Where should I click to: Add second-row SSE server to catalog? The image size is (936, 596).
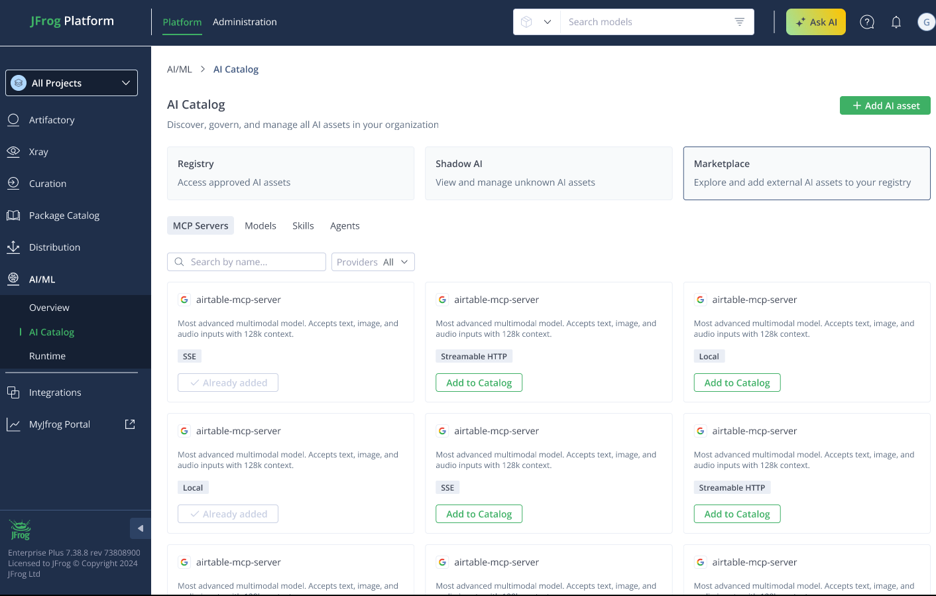click(x=479, y=514)
